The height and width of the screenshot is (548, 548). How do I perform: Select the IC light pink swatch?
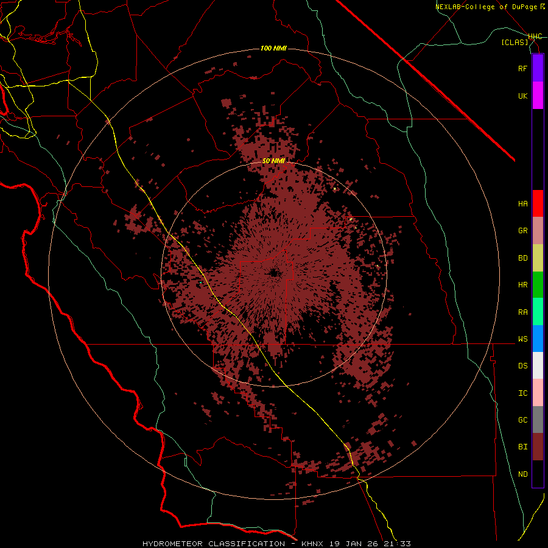(538, 393)
